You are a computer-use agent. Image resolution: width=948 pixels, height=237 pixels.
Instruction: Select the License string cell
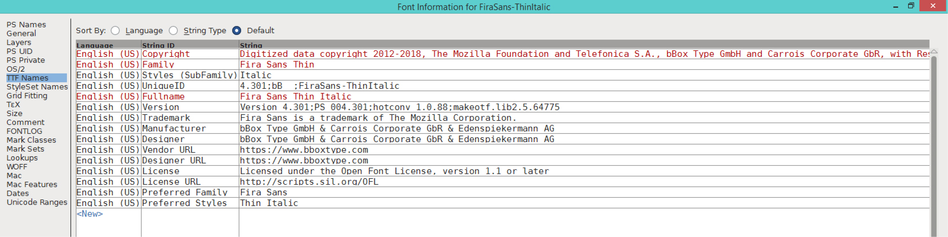coord(584,171)
